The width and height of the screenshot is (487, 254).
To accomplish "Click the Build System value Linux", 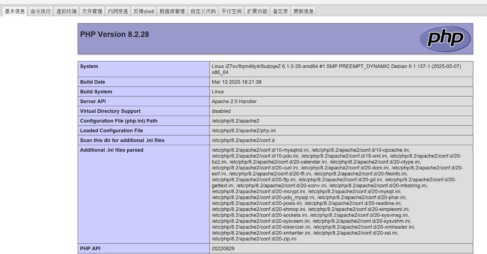I will (x=218, y=92).
